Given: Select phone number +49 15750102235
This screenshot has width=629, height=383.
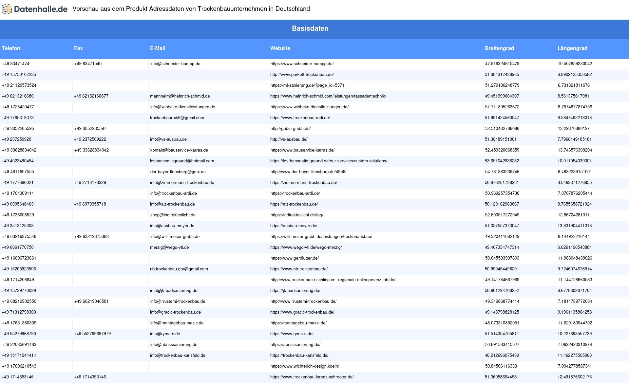Looking at the screenshot, I should click(x=19, y=75).
